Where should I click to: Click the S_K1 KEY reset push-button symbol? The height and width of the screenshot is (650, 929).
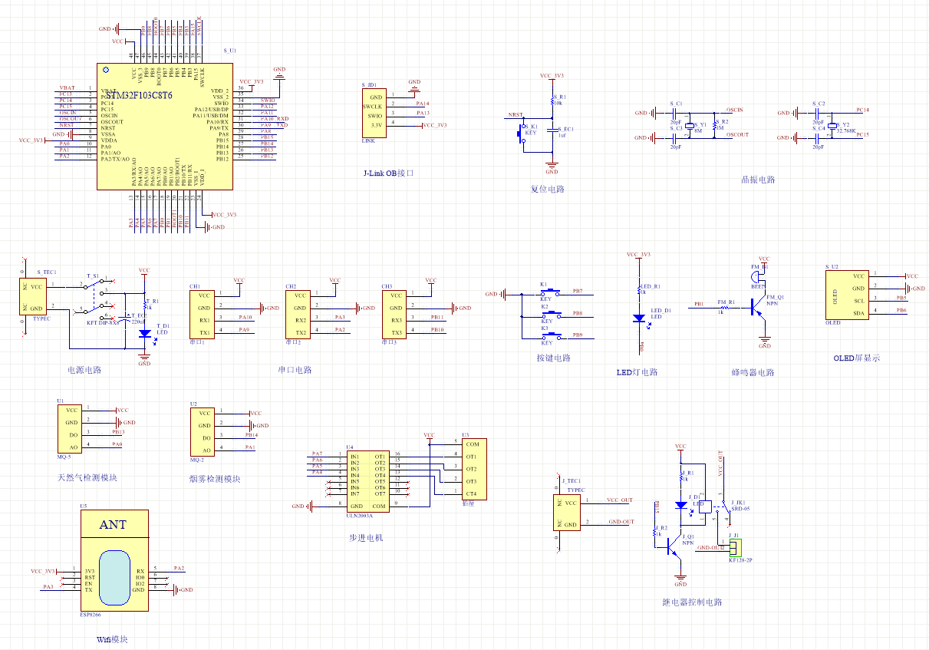tap(521, 134)
